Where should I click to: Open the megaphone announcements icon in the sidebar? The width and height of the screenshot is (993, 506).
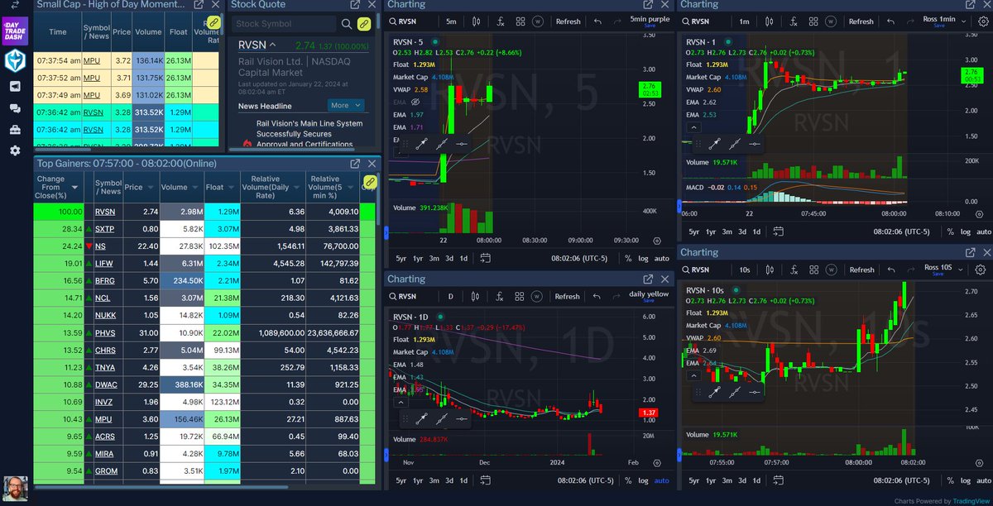point(15,87)
